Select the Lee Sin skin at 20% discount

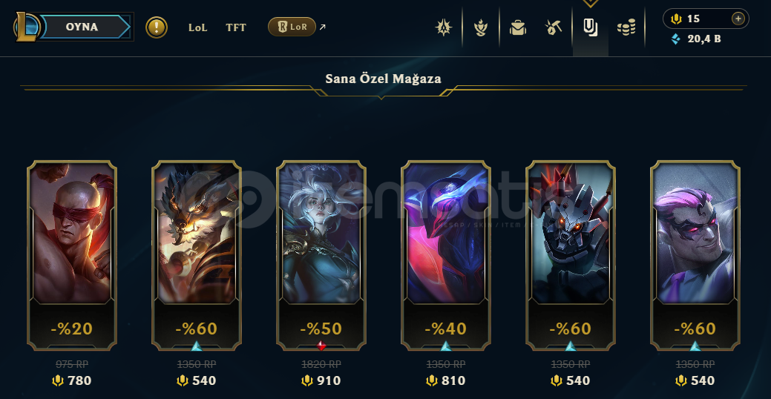[x=72, y=256]
